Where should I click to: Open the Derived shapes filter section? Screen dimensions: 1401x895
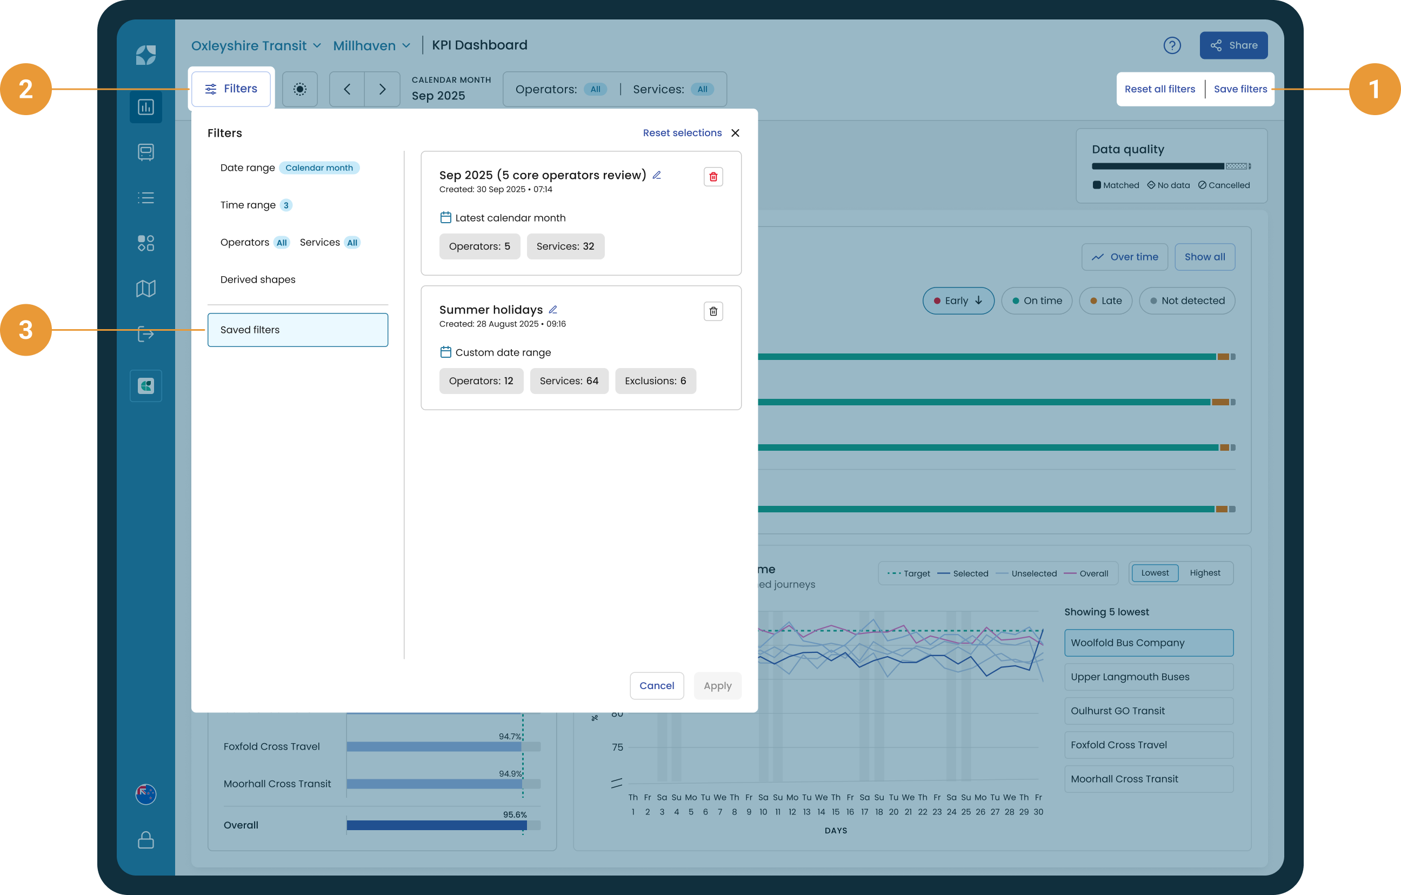click(258, 279)
